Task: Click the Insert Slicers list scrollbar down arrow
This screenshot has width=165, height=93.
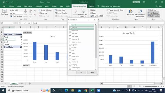Action: click(96, 69)
